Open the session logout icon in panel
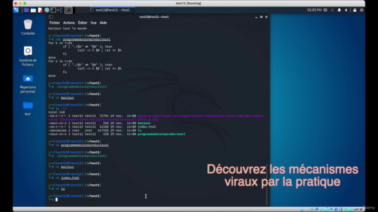The image size is (378, 212). pyautogui.click(x=361, y=10)
